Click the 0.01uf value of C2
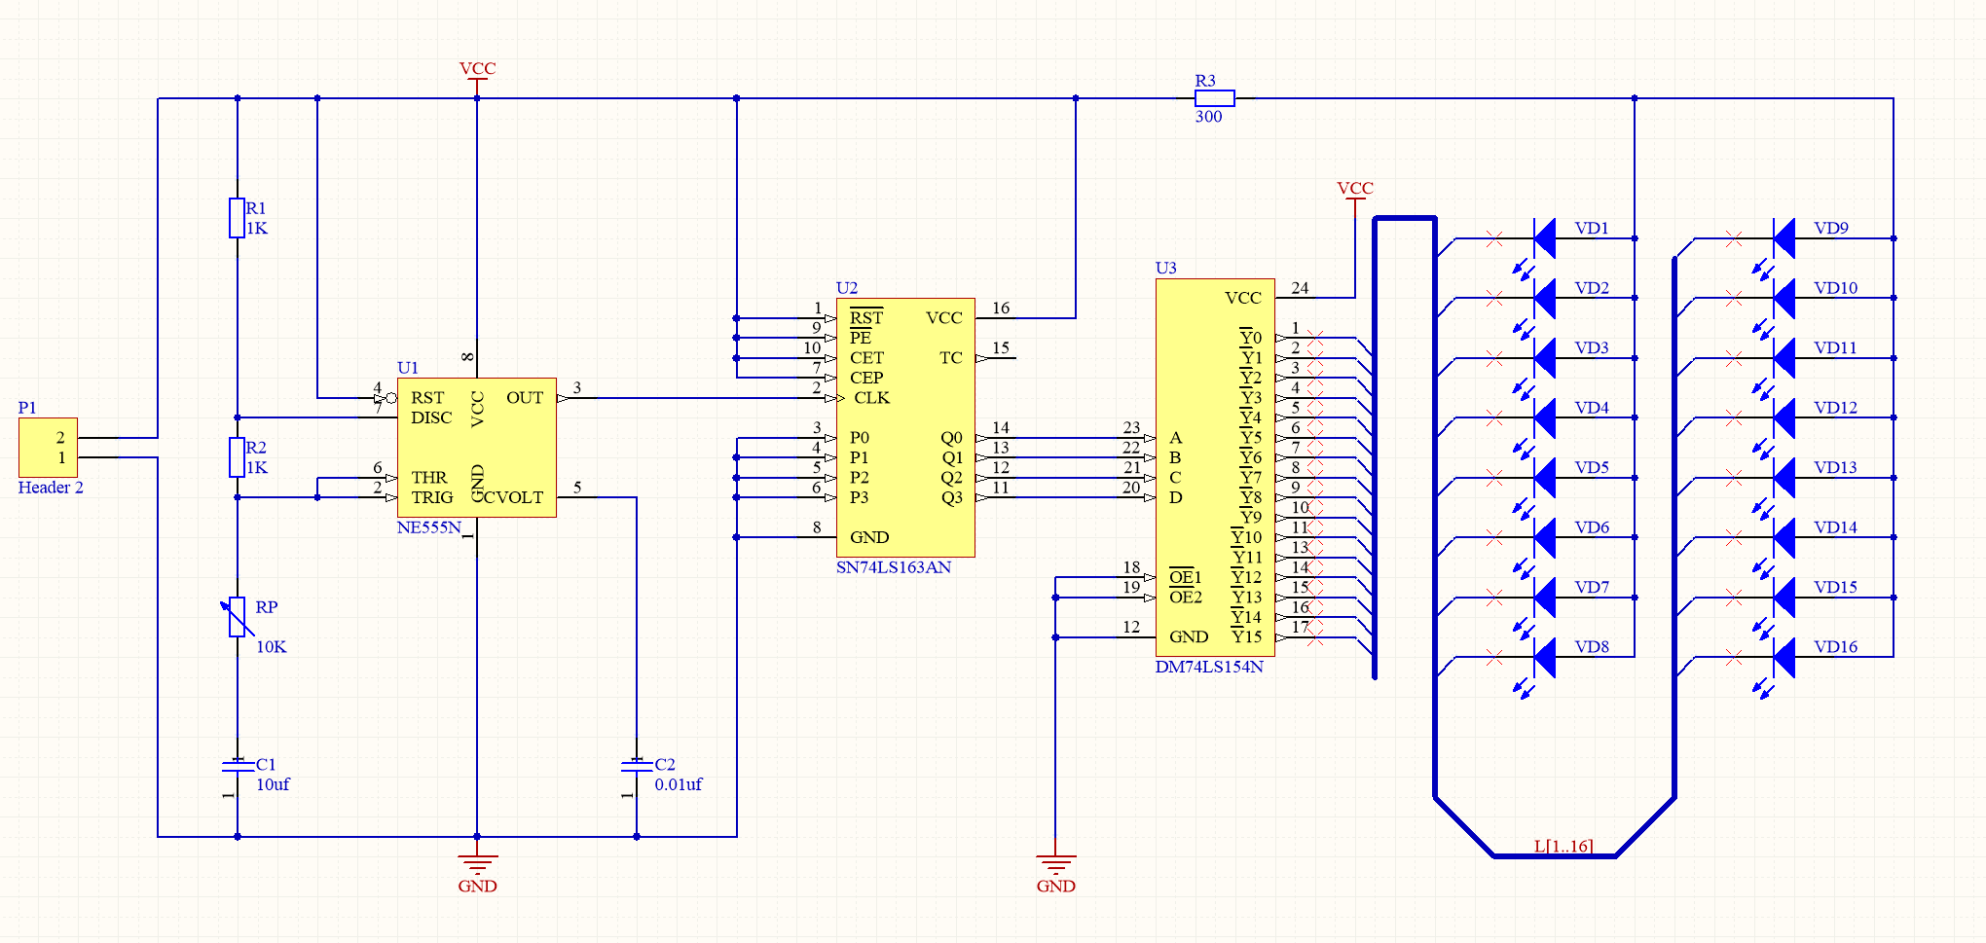The height and width of the screenshot is (943, 1986). [678, 784]
